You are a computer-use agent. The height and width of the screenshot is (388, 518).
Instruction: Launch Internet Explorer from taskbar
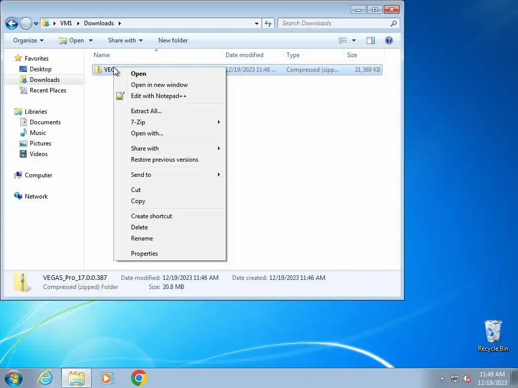[45, 378]
